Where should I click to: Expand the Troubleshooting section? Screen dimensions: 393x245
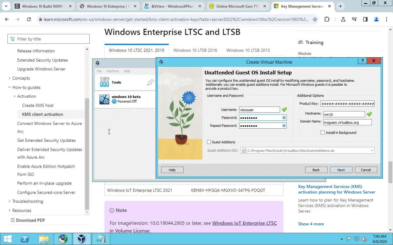10,201
